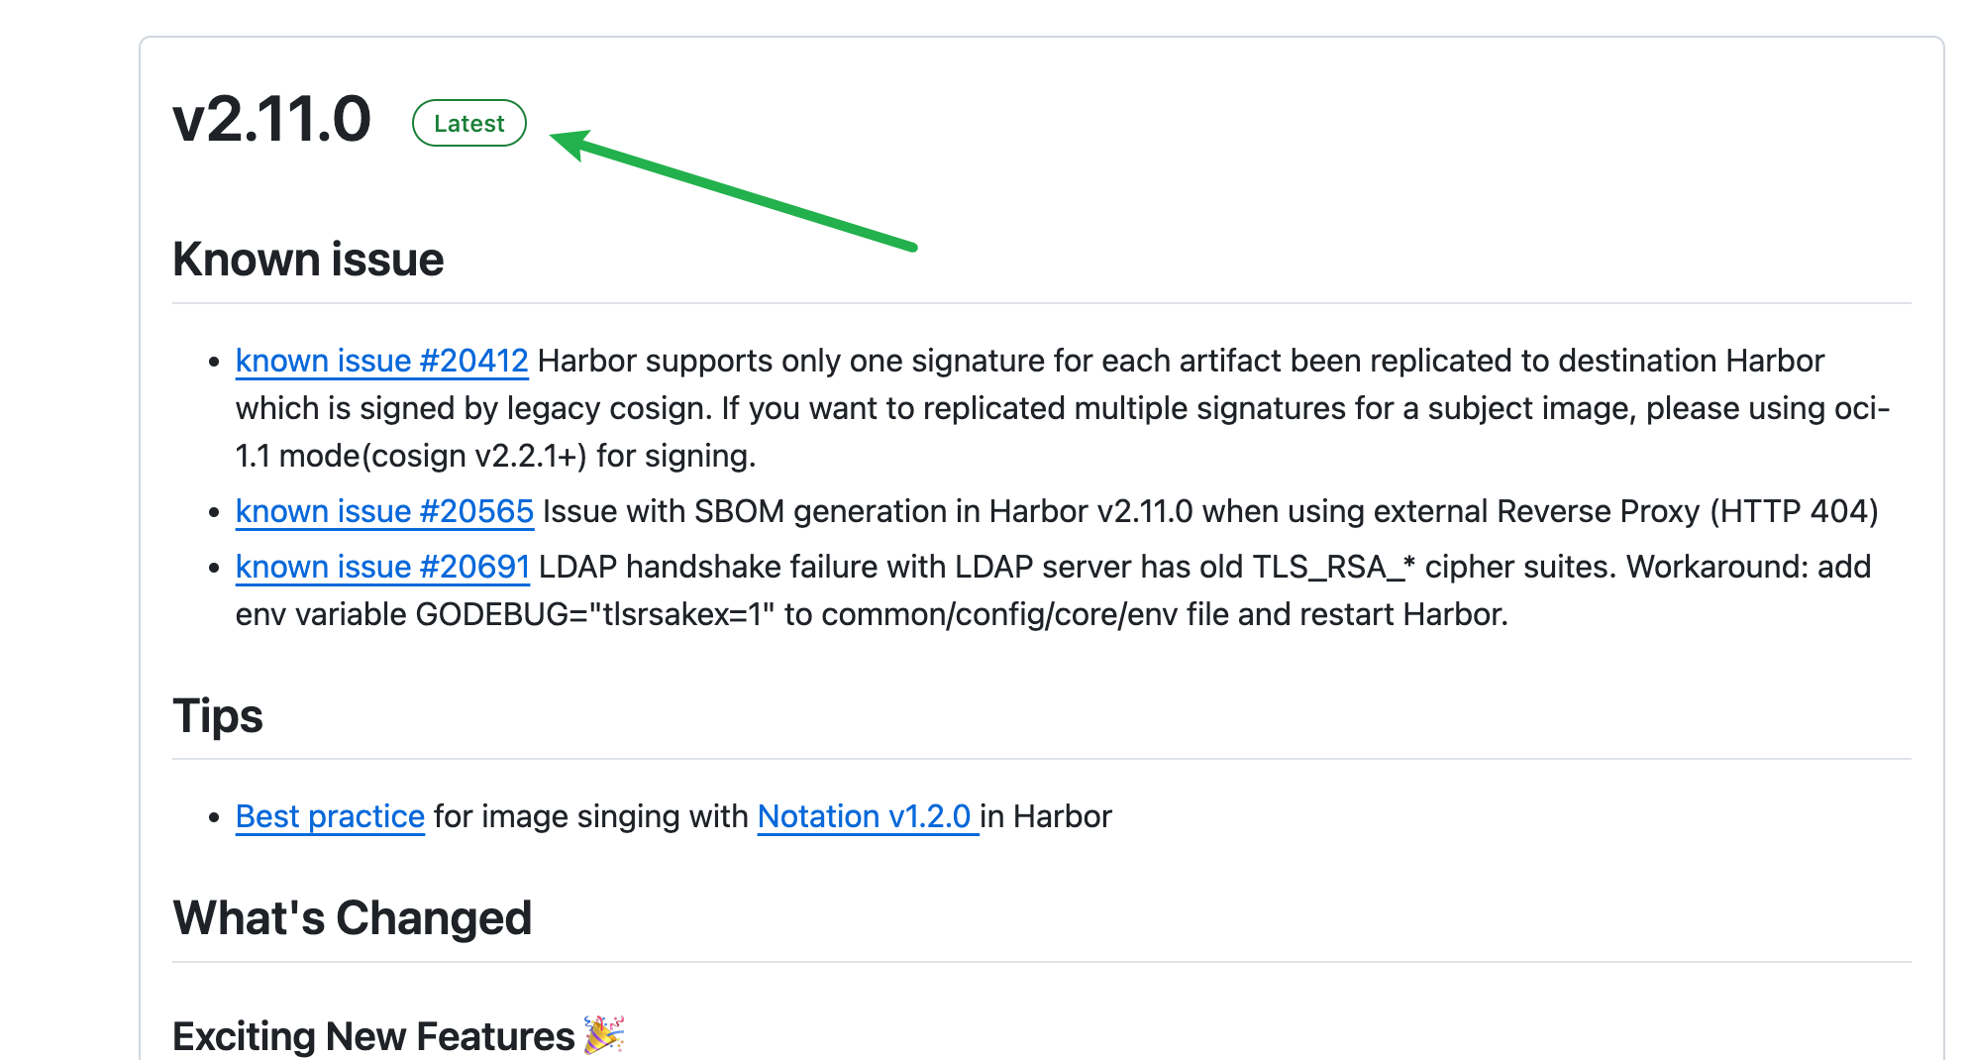Follow the Best practice link

pyautogui.click(x=330, y=816)
